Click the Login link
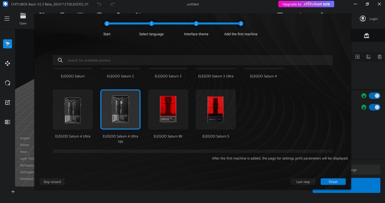Image resolution: width=385 pixels, height=203 pixels. click(373, 19)
